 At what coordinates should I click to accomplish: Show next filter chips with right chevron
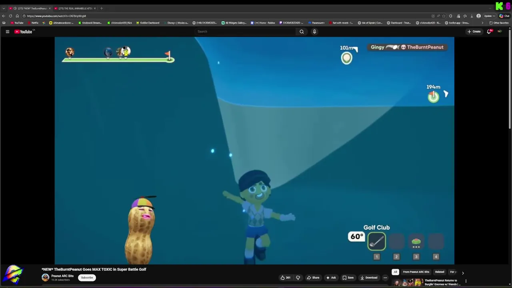(x=463, y=273)
